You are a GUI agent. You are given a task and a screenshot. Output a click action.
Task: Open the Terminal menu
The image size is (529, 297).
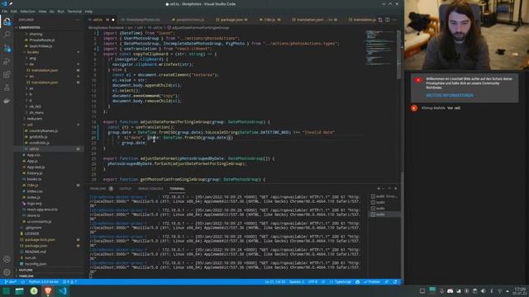click(x=74, y=12)
